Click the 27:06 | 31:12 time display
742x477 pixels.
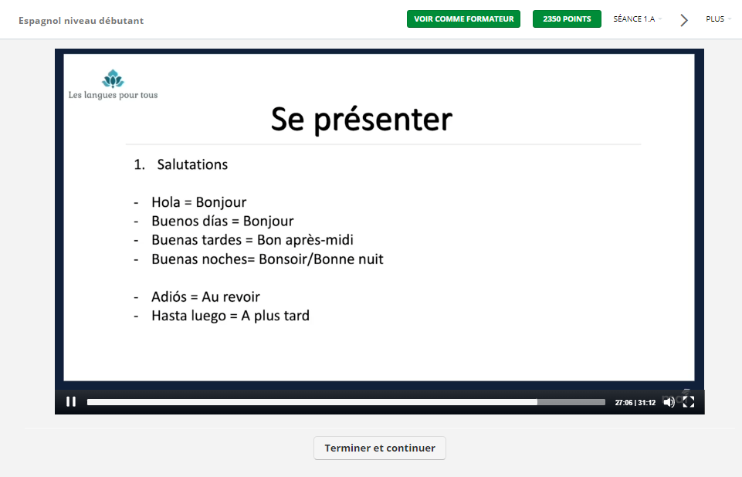(x=635, y=403)
